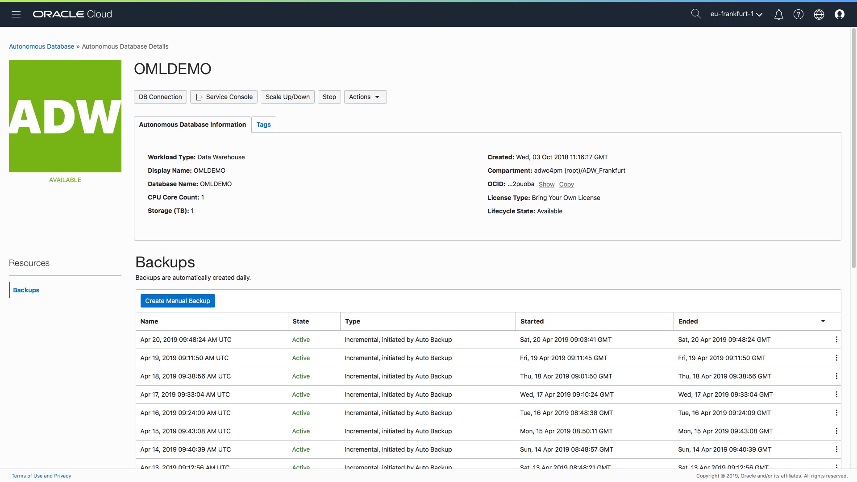Open the notifications bell
The height and width of the screenshot is (482, 857).
(778, 14)
